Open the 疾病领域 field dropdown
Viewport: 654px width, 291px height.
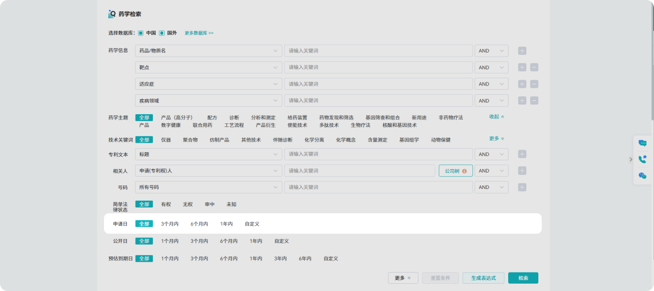(208, 101)
